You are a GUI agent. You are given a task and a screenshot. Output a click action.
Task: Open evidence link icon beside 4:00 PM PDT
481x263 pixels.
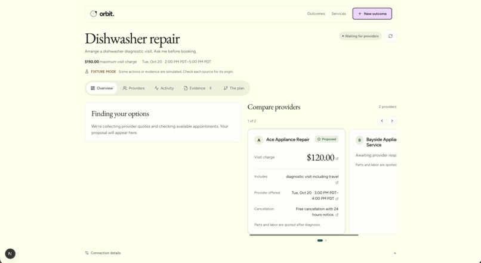point(337,199)
